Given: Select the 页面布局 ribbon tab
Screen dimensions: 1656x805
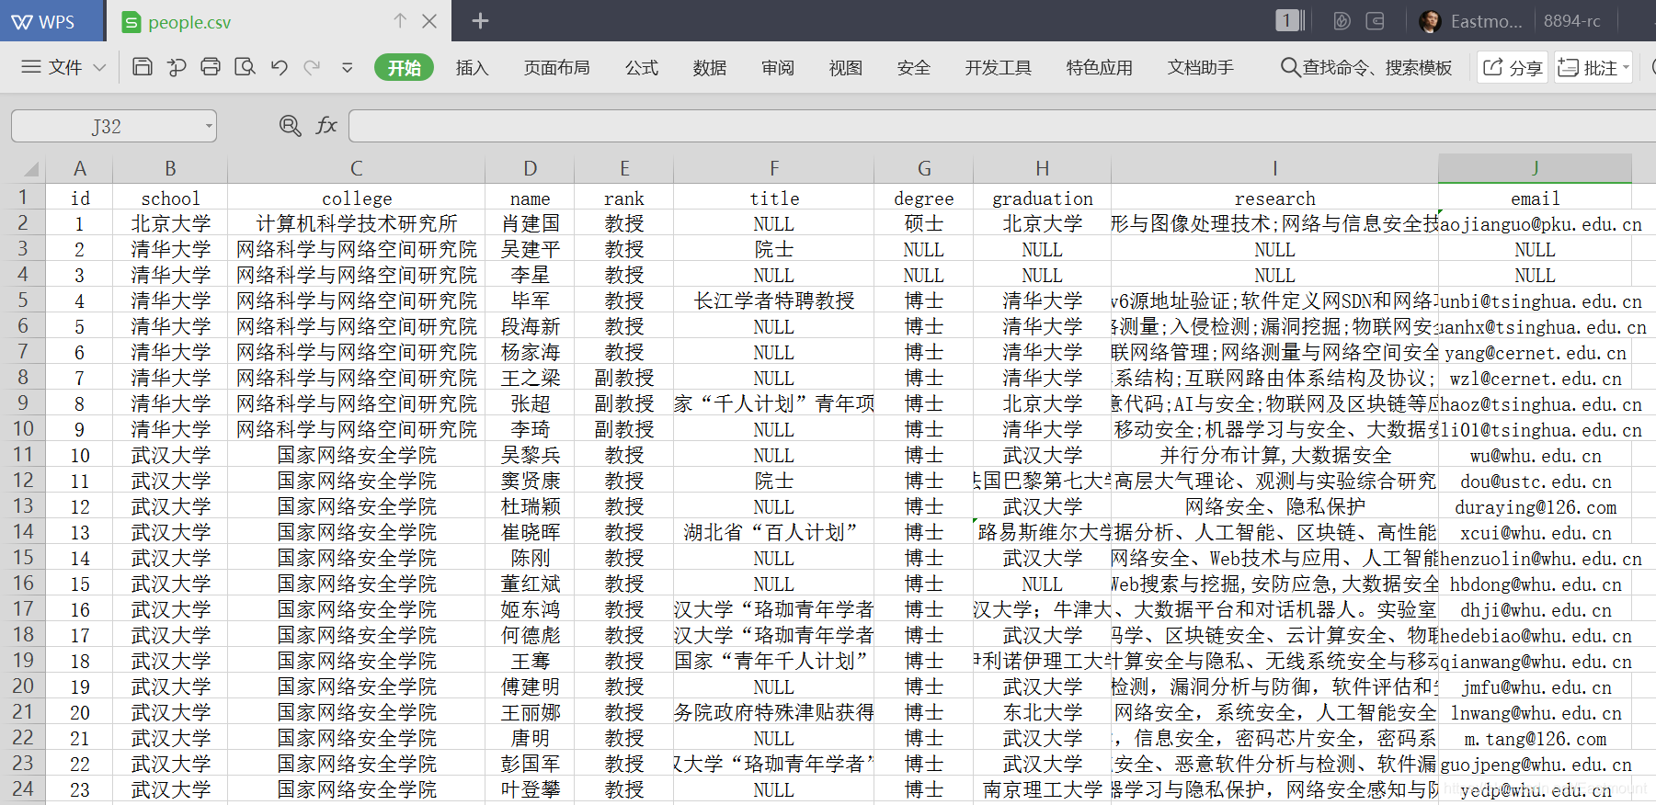Looking at the screenshot, I should pyautogui.click(x=556, y=67).
